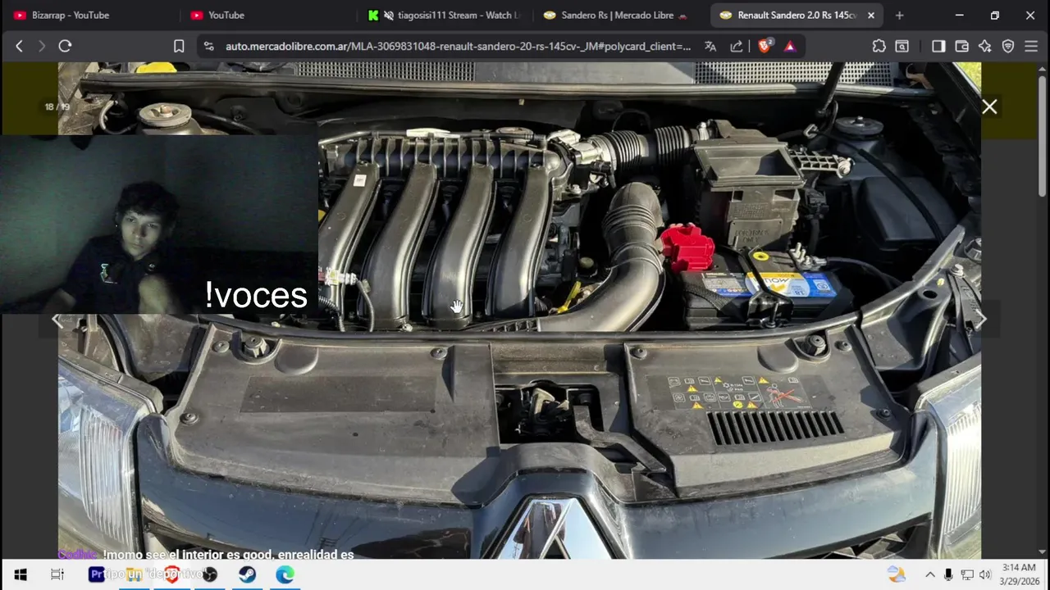Viewport: 1050px width, 590px height.
Task: Open microphone tray icon
Action: pyautogui.click(x=948, y=574)
